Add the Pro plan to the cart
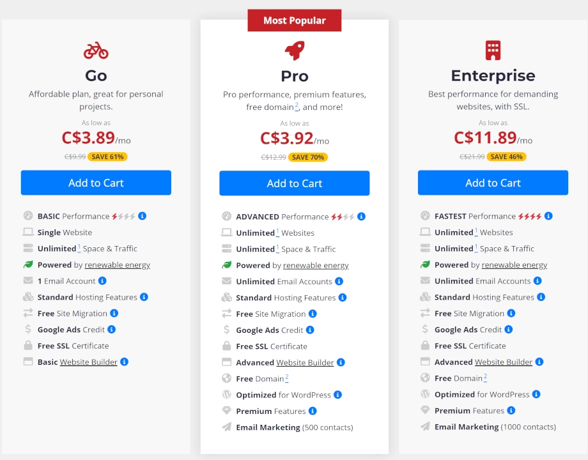Image resolution: width=588 pixels, height=460 pixels. pyautogui.click(x=294, y=183)
